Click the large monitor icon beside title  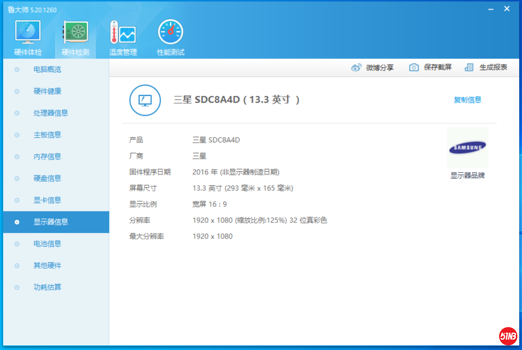[145, 100]
